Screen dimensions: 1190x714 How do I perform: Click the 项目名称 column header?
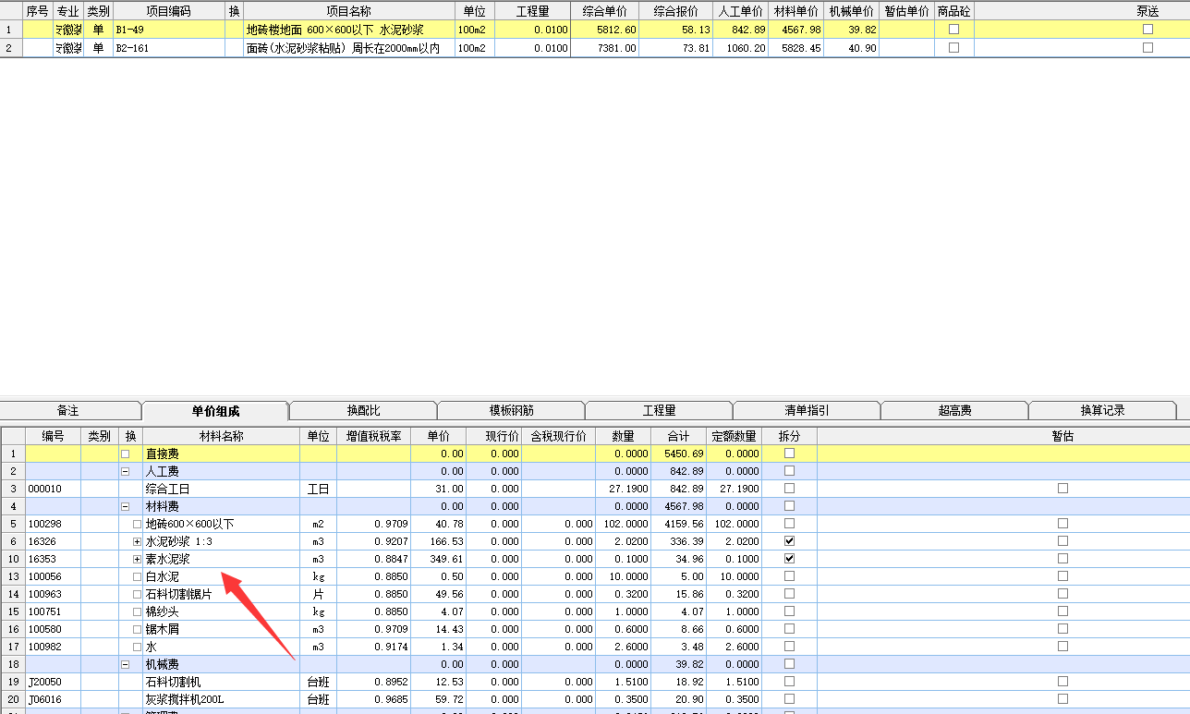click(x=349, y=11)
